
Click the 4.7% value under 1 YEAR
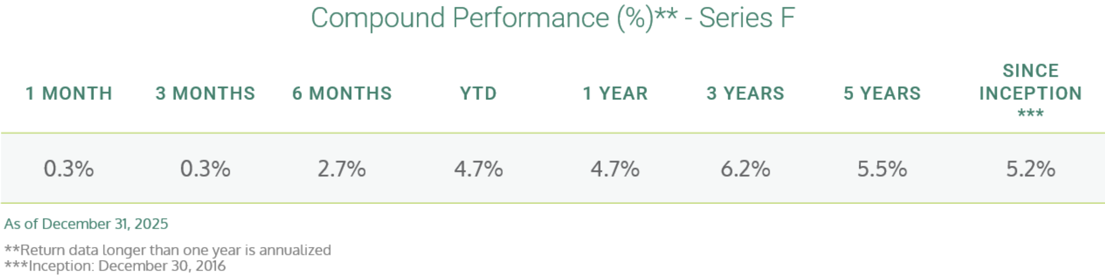click(x=615, y=168)
